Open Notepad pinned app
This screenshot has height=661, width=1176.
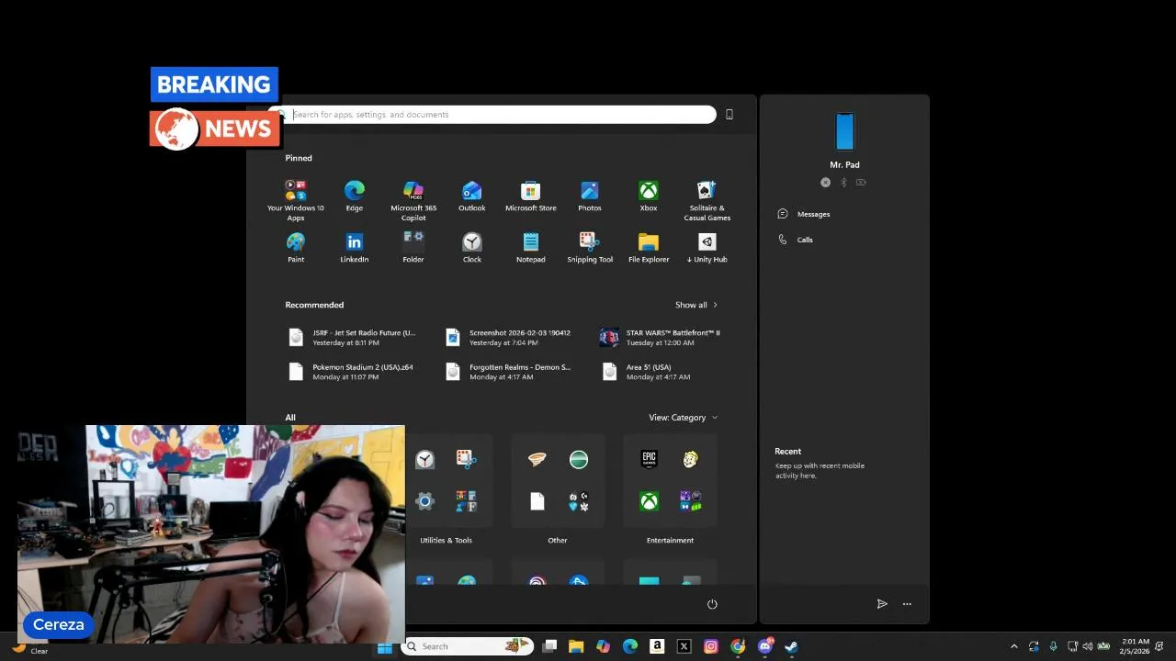[x=531, y=248]
